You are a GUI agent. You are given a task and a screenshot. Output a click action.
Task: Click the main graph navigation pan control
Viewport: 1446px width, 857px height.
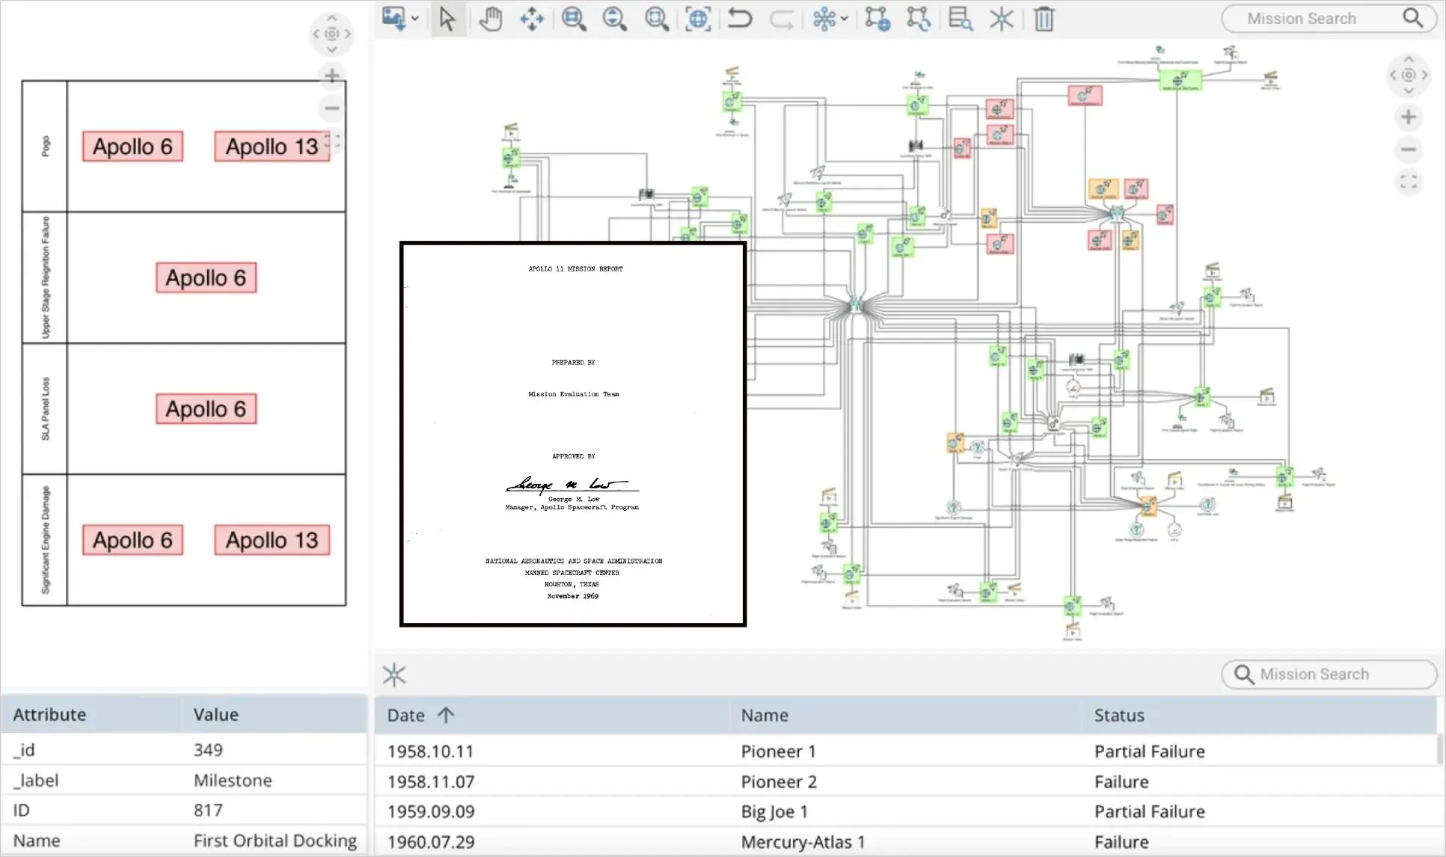click(x=1408, y=75)
